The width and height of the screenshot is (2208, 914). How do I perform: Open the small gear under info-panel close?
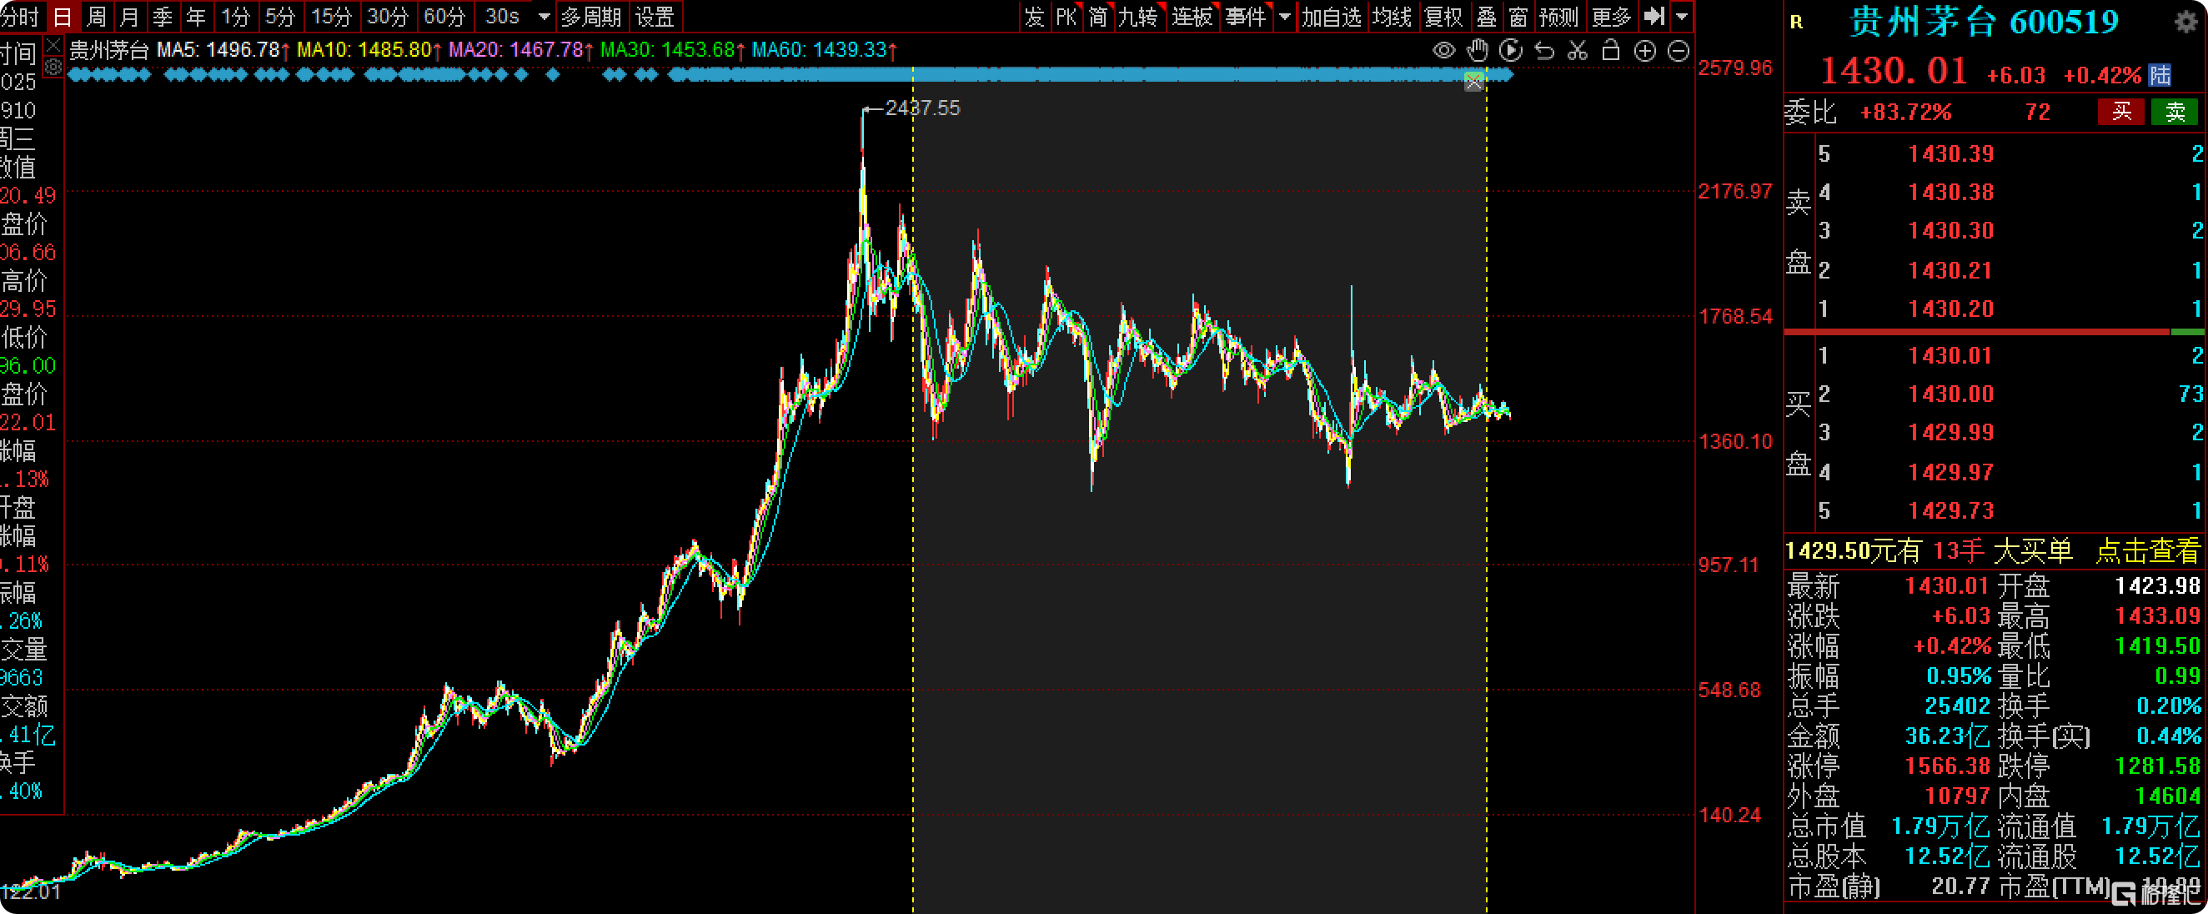[53, 67]
